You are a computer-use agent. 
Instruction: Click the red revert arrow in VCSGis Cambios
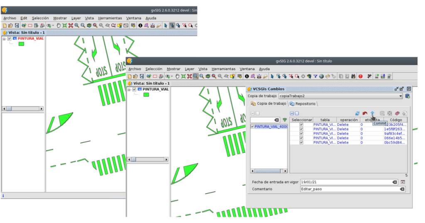365,113
